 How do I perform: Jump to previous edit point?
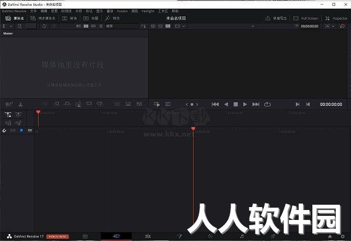click(x=308, y=104)
